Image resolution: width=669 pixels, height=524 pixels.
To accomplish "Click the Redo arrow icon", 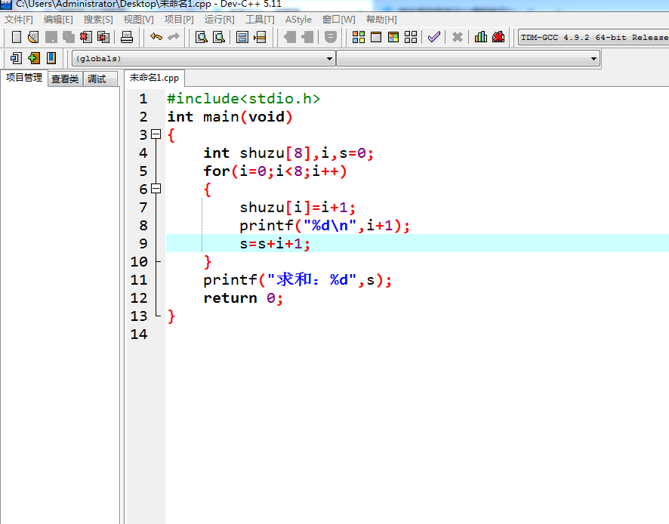I will pyautogui.click(x=174, y=37).
